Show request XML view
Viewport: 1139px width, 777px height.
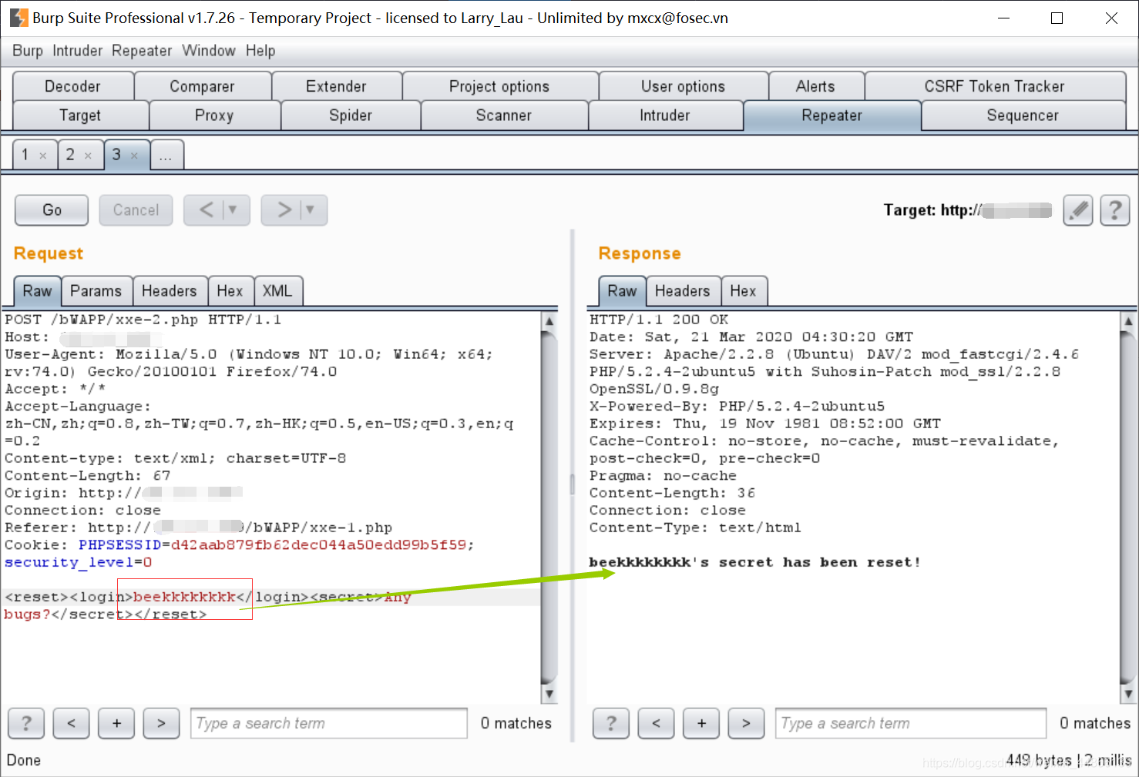tap(277, 291)
